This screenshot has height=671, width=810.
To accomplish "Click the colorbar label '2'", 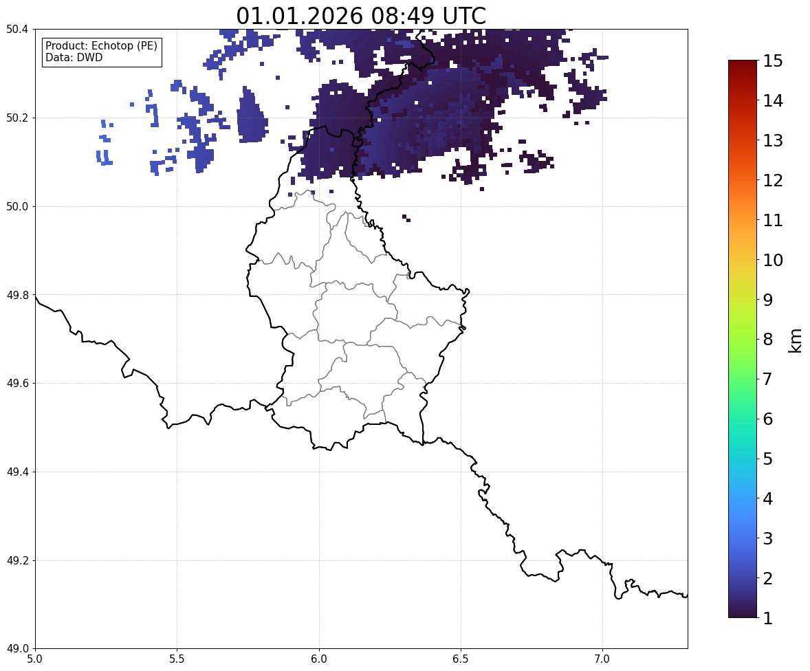I will [x=768, y=578].
